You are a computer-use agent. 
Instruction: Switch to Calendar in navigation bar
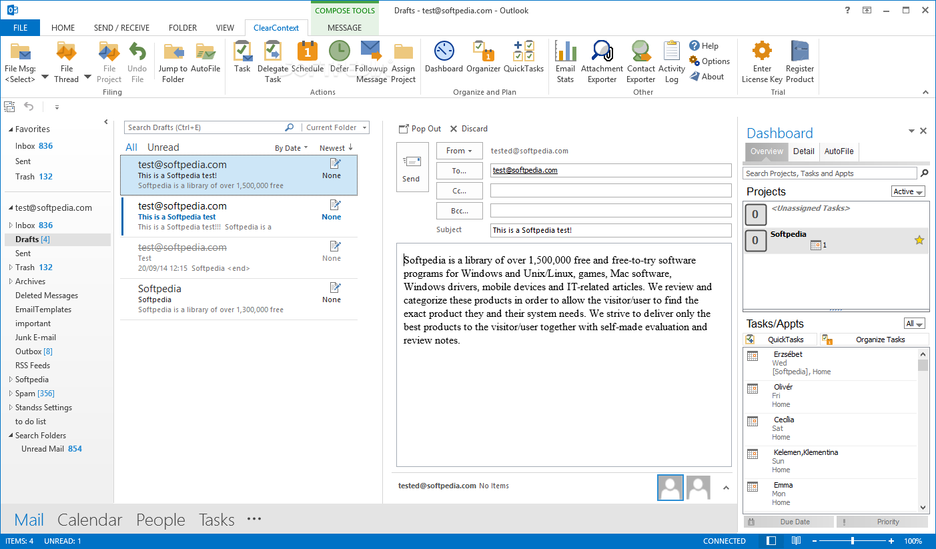[90, 520]
